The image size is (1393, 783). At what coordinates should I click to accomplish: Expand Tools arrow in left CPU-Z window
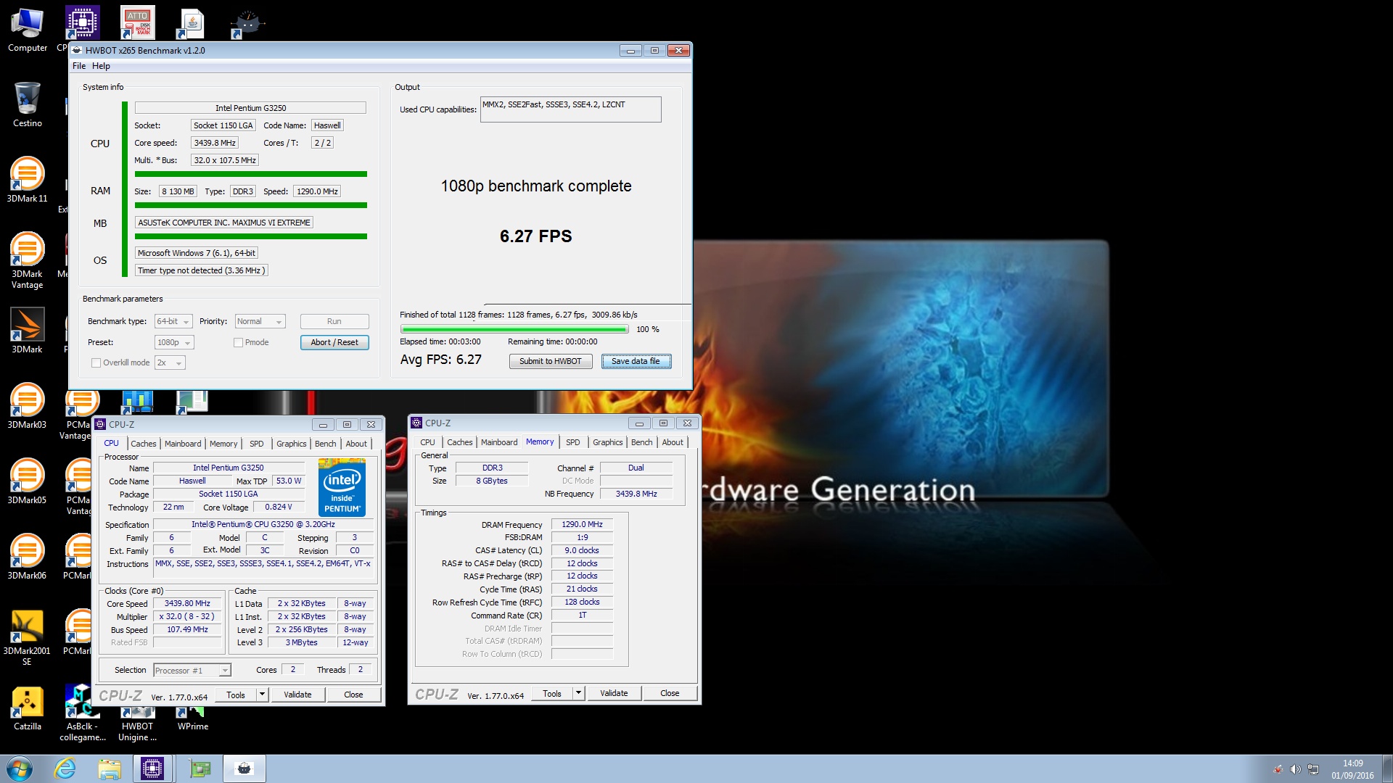tap(262, 695)
